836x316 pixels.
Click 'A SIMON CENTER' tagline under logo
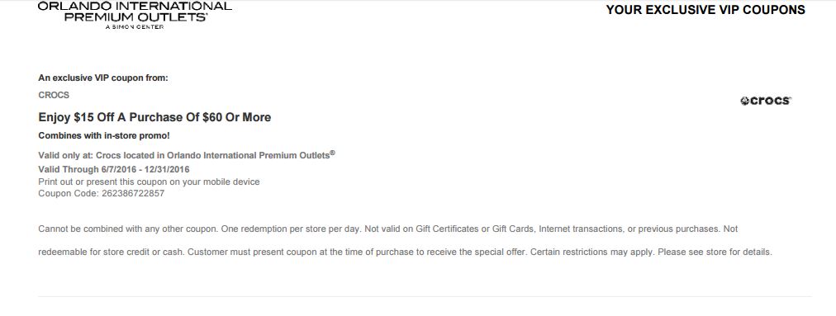[135, 26]
